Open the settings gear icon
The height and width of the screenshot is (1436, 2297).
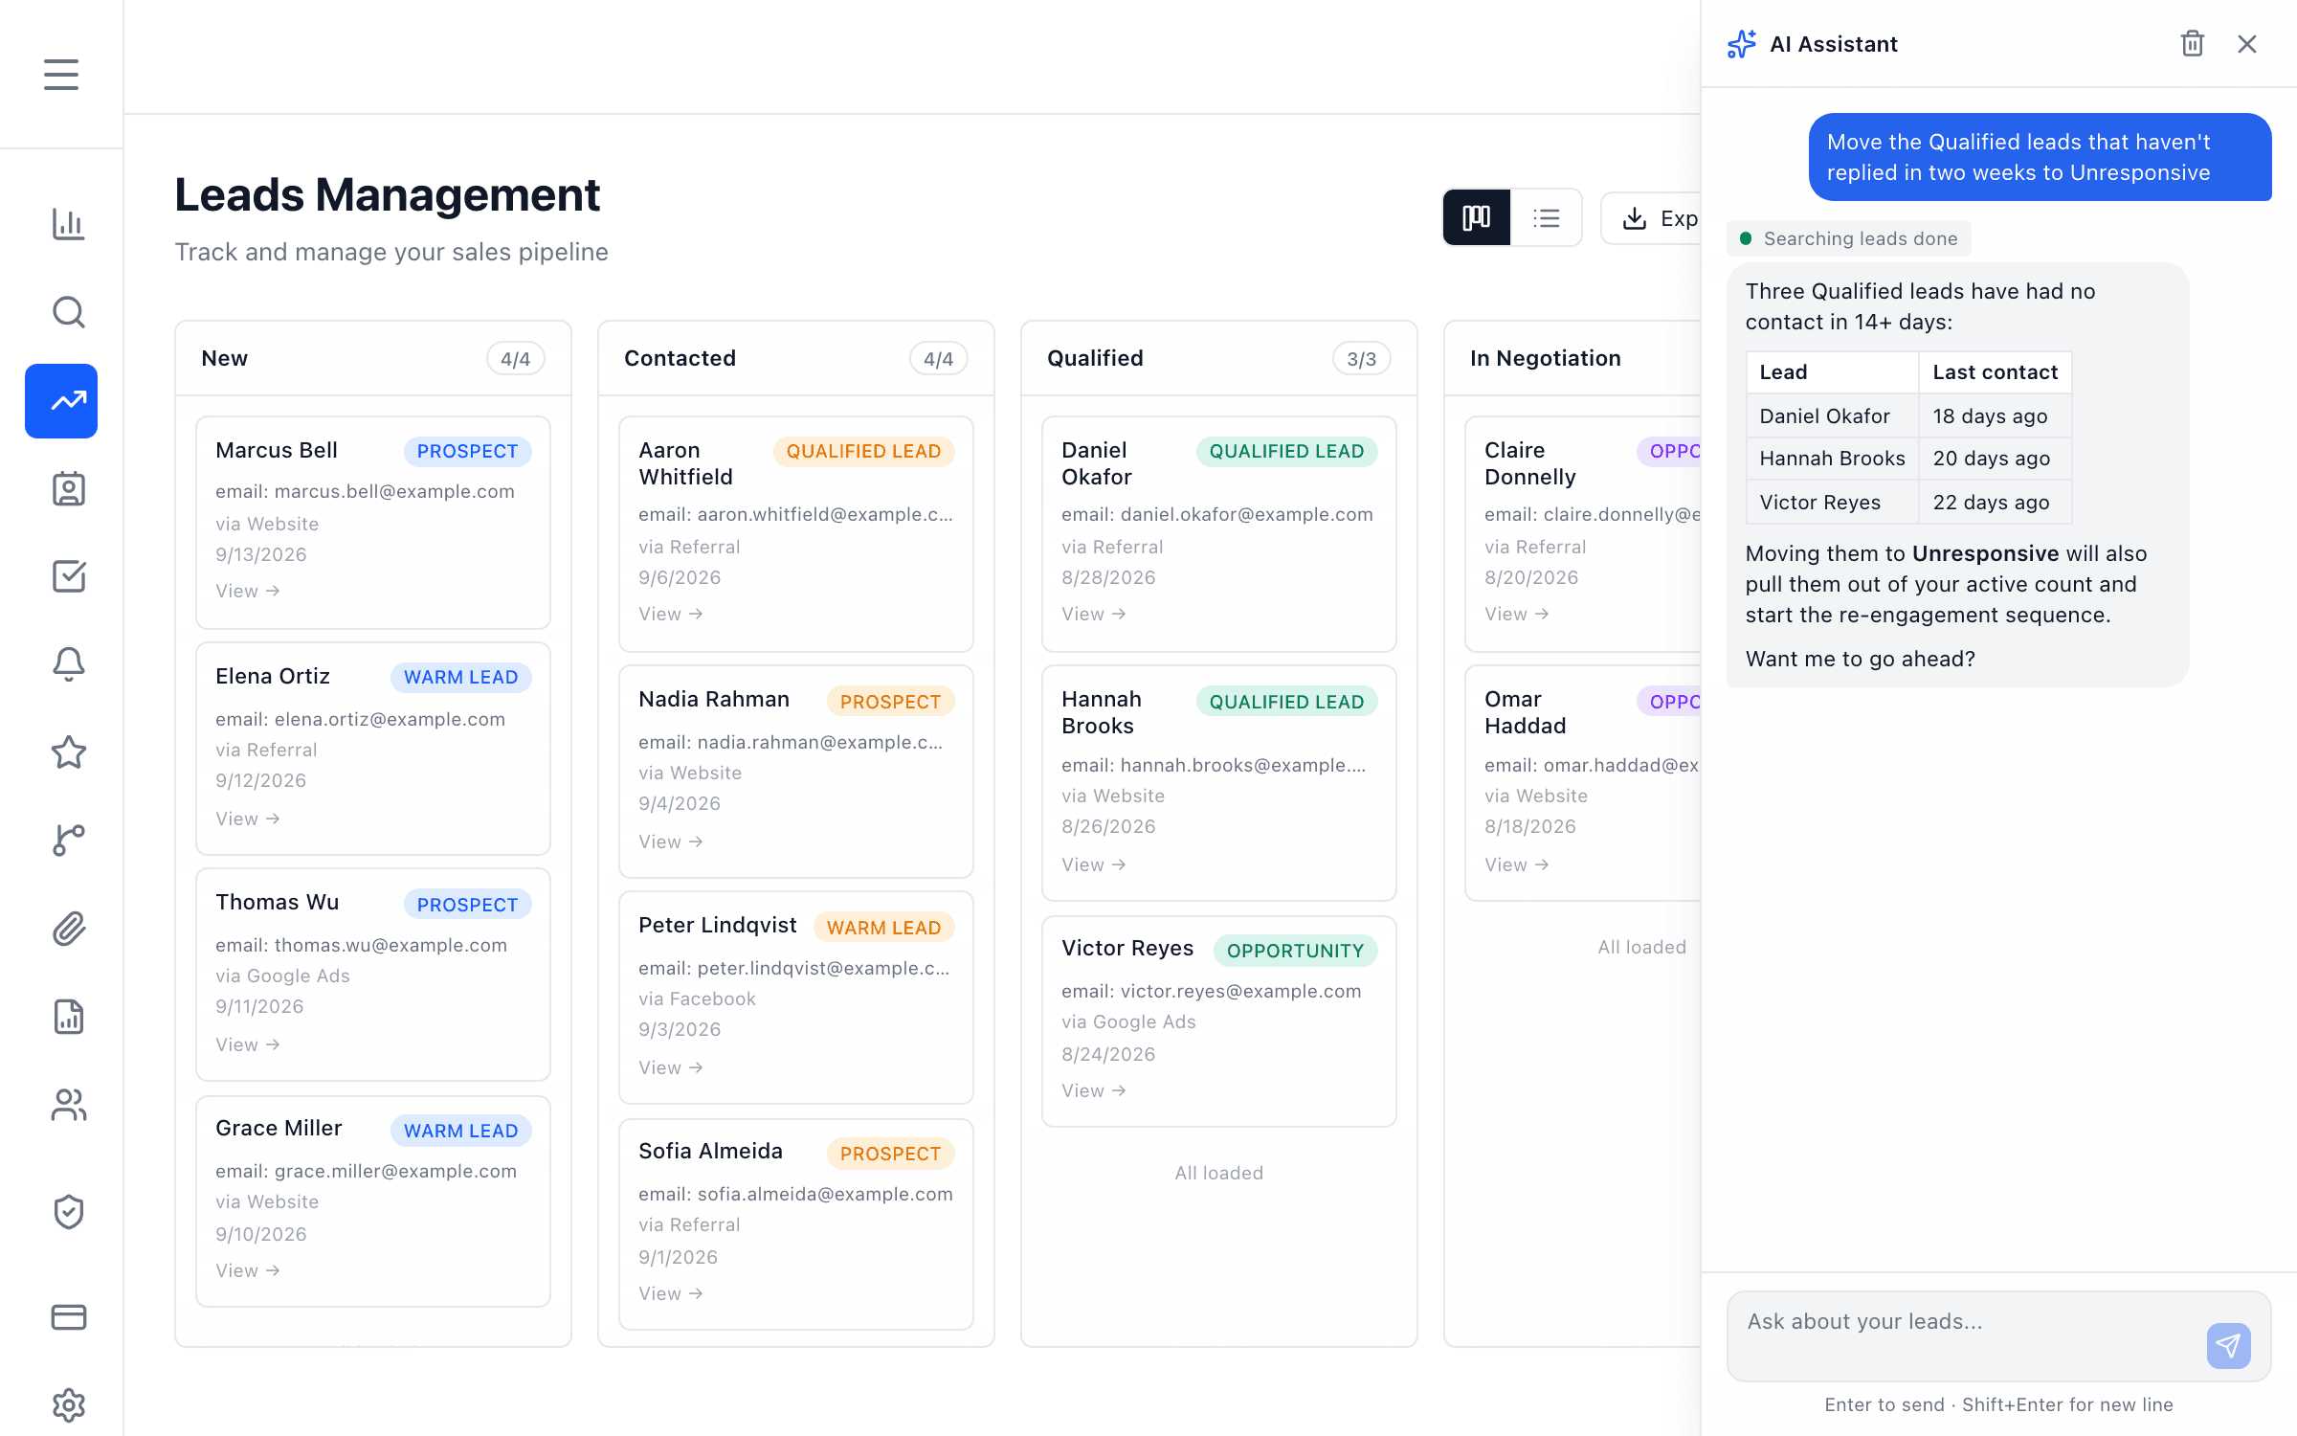point(68,1405)
